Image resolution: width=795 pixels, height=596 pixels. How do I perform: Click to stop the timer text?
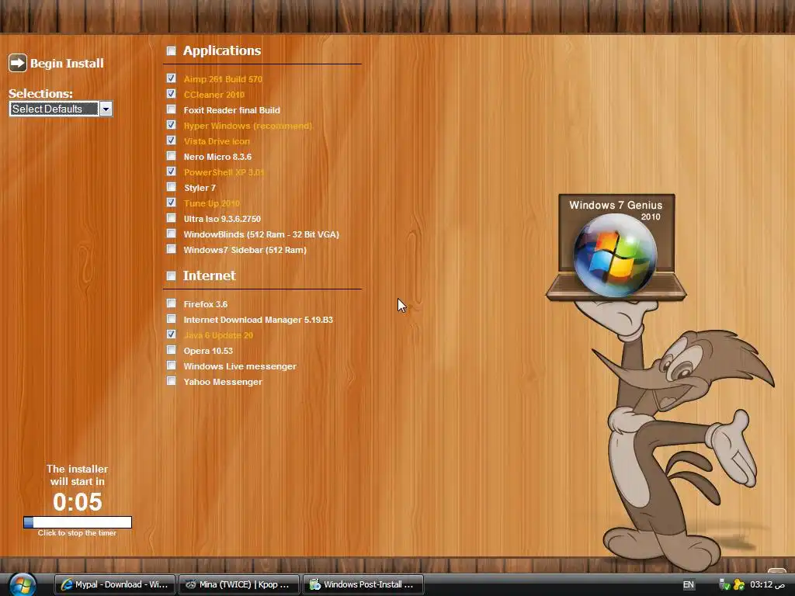coord(77,532)
